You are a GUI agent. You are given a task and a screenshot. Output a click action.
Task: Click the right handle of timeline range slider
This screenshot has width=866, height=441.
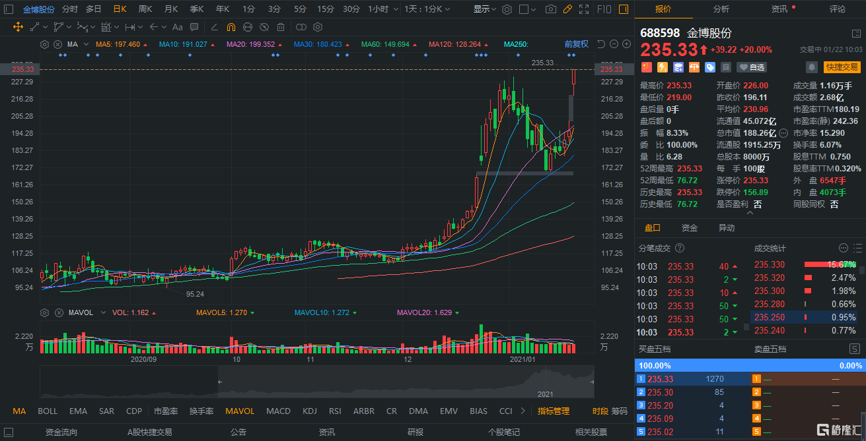click(593, 382)
